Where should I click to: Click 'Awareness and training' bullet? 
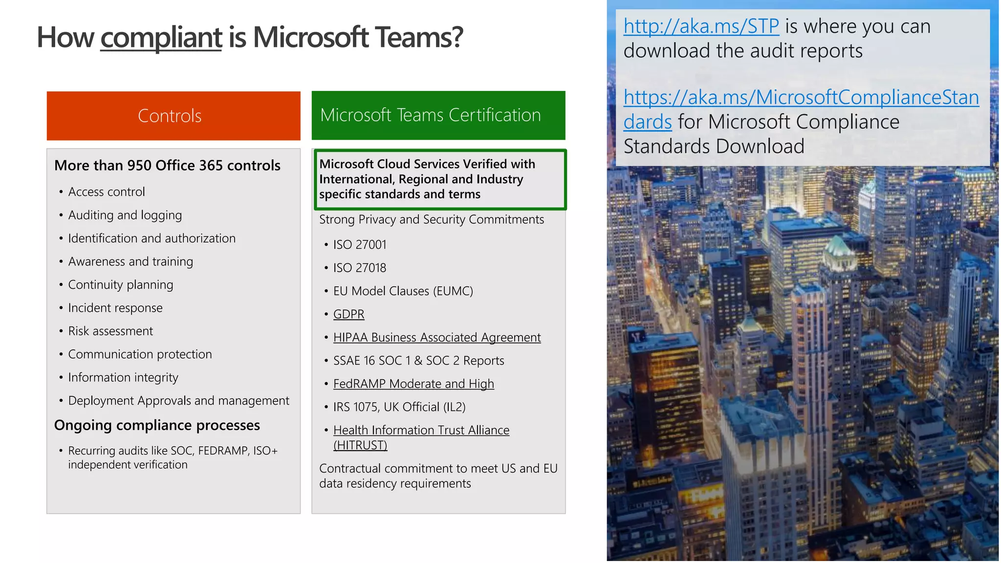tap(131, 261)
